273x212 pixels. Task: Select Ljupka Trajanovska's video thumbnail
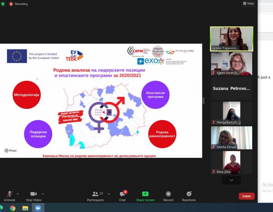tap(231, 38)
